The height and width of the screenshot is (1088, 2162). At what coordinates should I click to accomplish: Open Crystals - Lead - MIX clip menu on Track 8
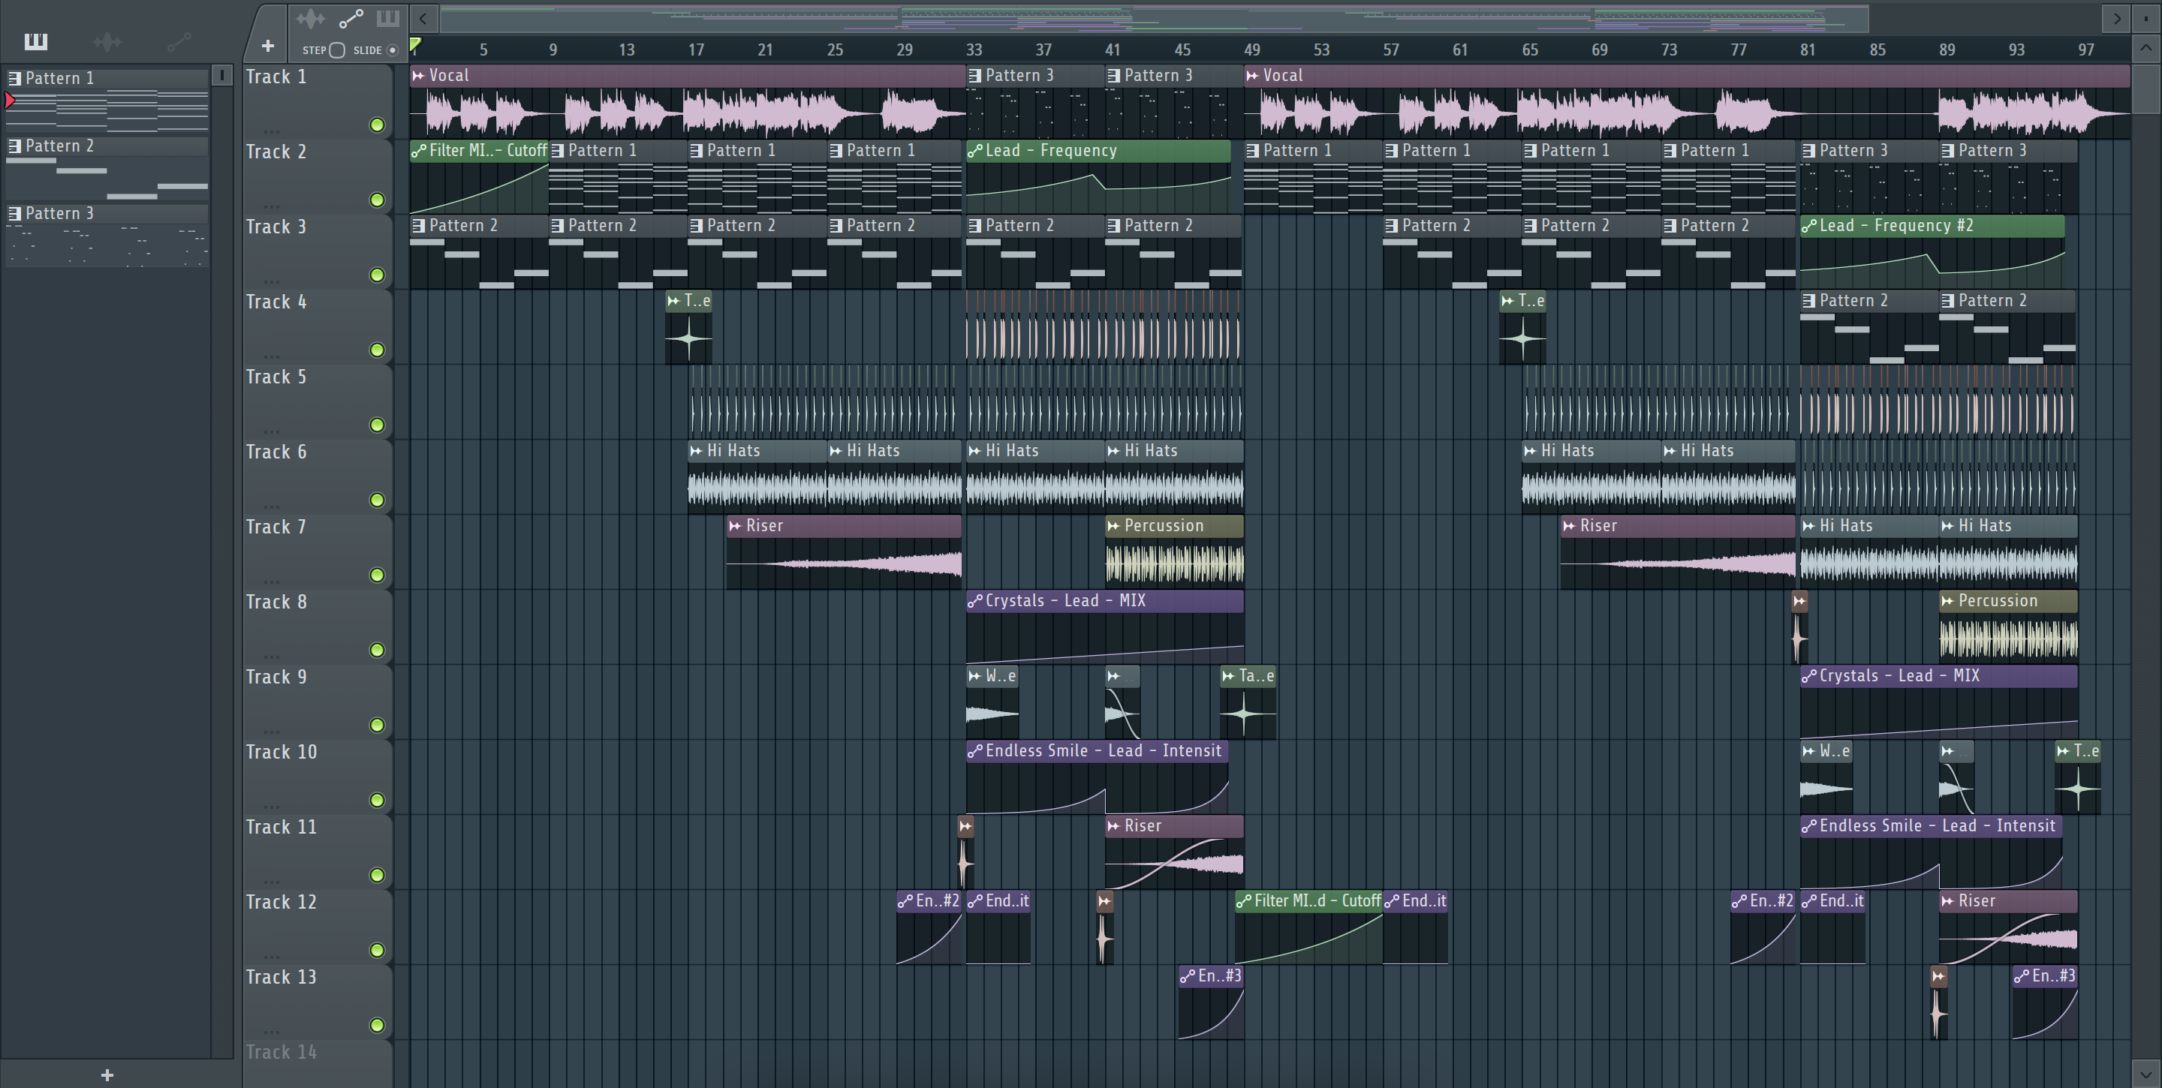(x=974, y=600)
